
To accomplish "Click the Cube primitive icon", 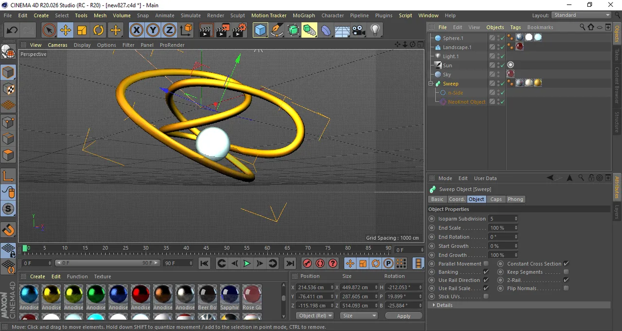I will click(x=260, y=31).
